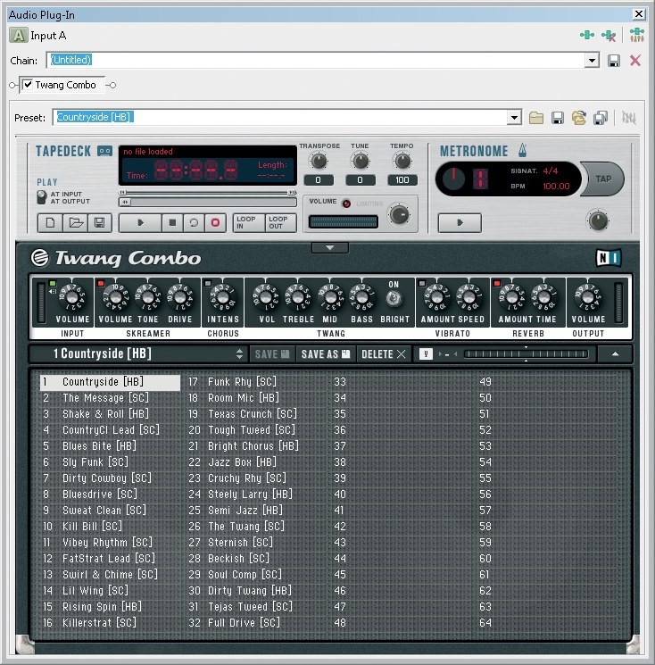Click the Tapedeck volume level meter
655x665 pixels.
coord(344,221)
